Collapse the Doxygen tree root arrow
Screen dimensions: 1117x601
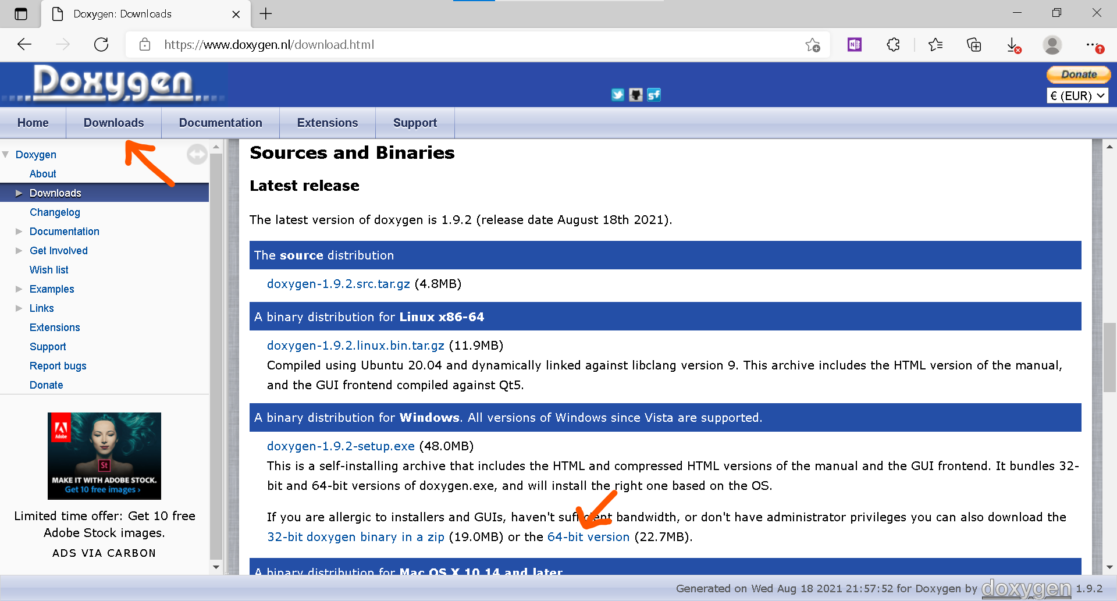tap(6, 155)
